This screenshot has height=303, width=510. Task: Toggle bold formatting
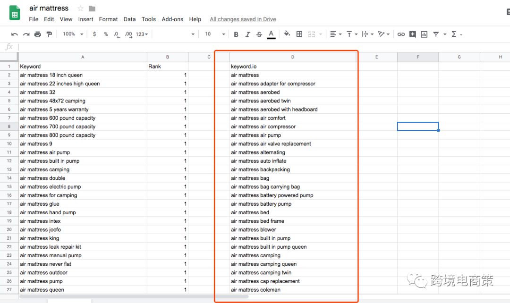[x=236, y=34]
